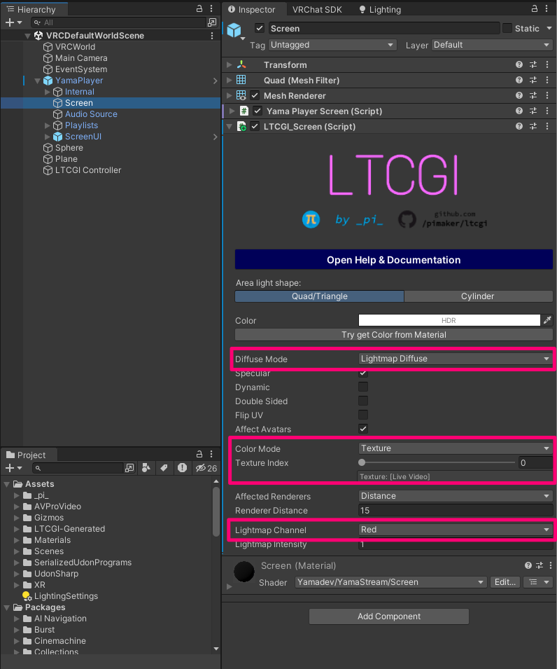
Task: Lock the Project panel with padlock icon
Action: [199, 454]
